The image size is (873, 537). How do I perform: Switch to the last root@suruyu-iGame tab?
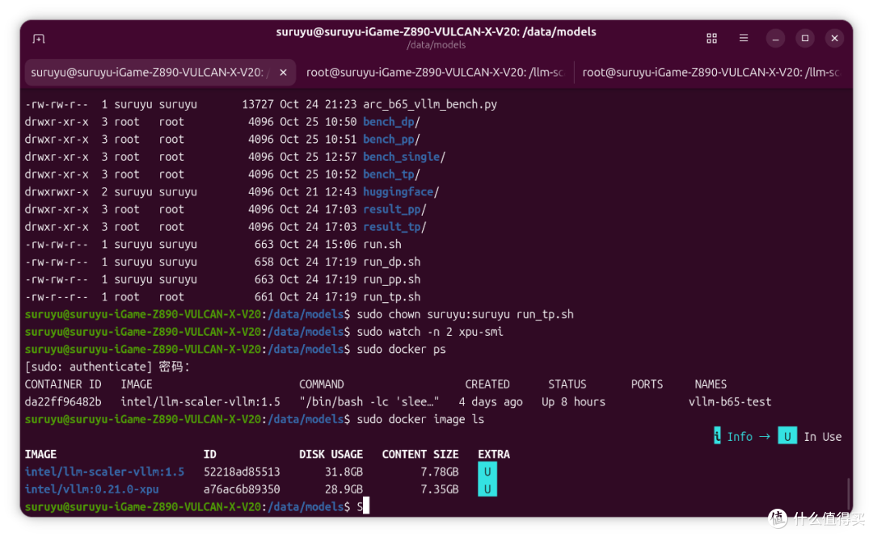click(711, 73)
